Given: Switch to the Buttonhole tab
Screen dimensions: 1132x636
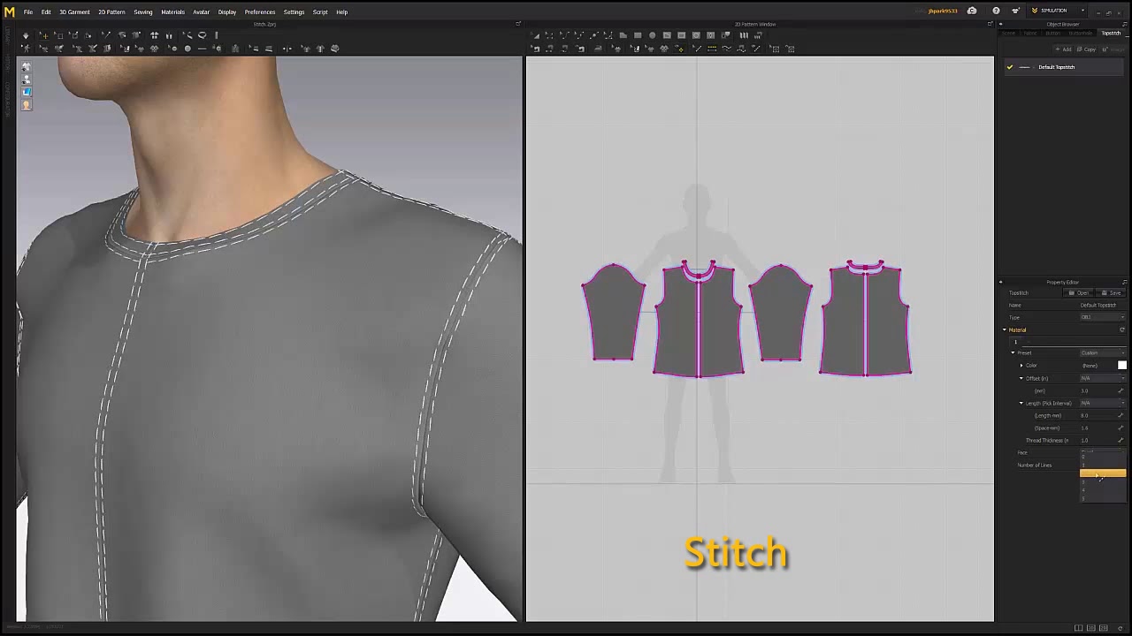Looking at the screenshot, I should tap(1081, 33).
